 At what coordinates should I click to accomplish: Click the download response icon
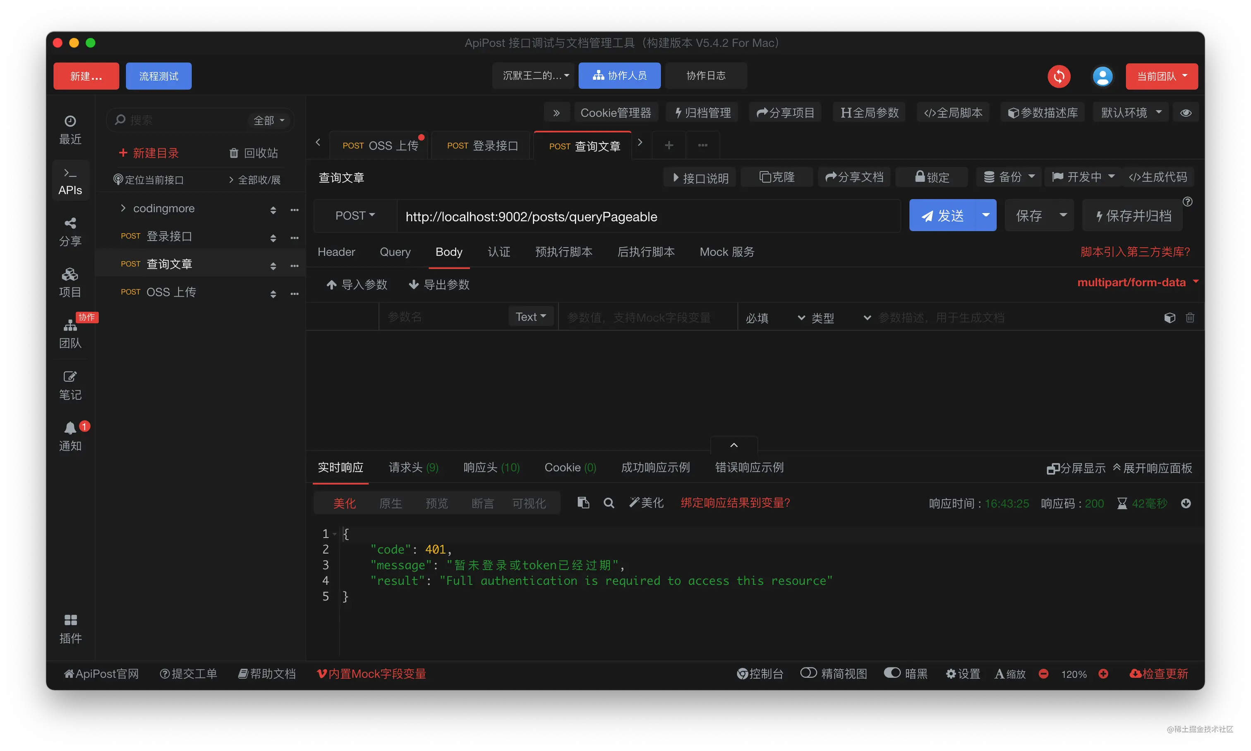[x=1185, y=503]
